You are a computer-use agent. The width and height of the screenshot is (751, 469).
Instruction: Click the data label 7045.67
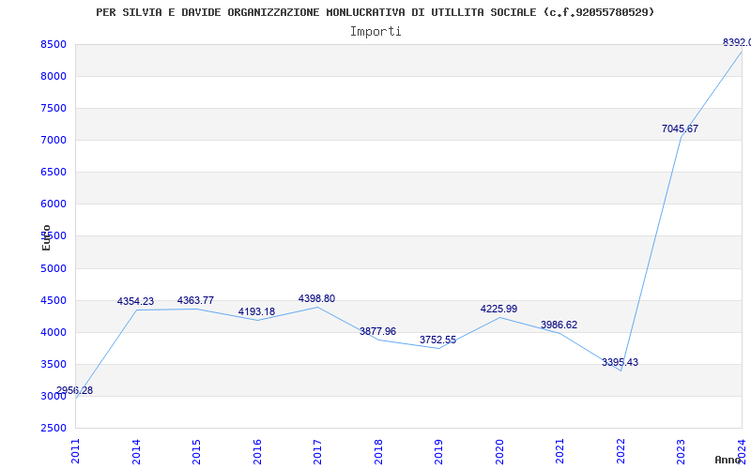point(680,129)
